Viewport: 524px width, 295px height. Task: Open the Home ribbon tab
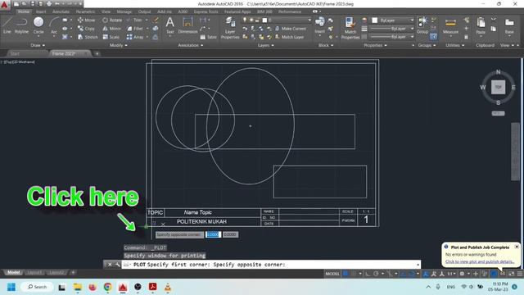(x=24, y=11)
